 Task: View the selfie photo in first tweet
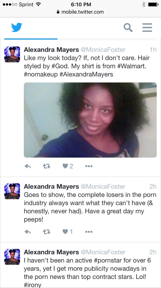tap(90, 120)
